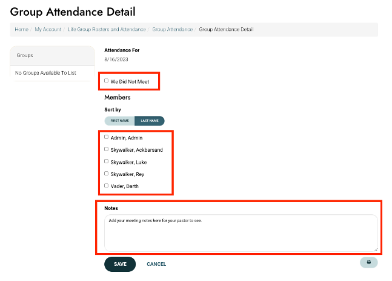
Task: Click Group Attendance Detail breadcrumb item
Action: tap(226, 29)
